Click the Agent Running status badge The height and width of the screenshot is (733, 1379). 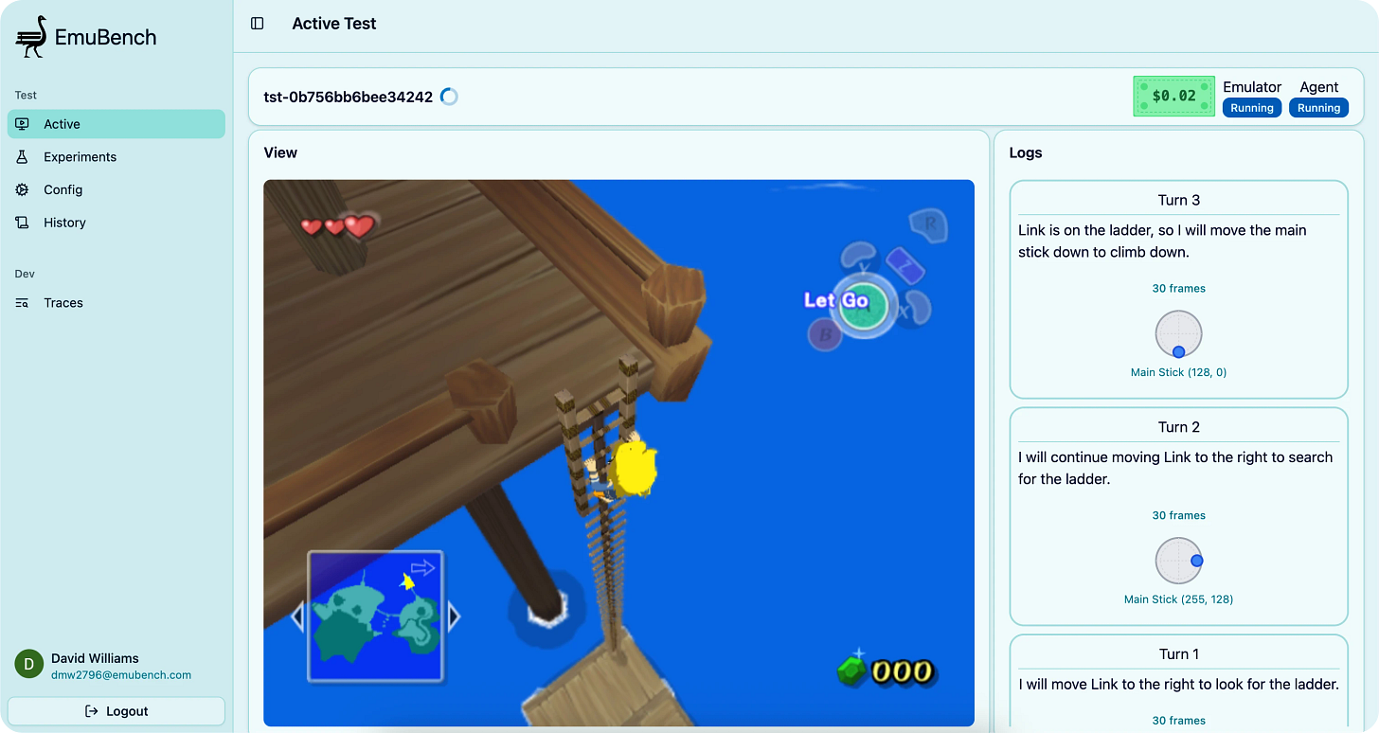pyautogui.click(x=1319, y=108)
